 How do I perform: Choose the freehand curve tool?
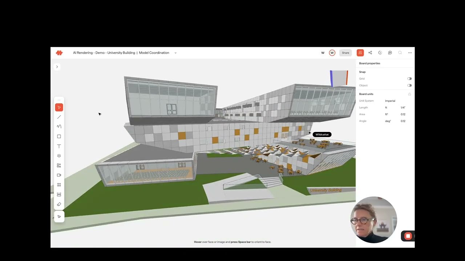(59, 127)
